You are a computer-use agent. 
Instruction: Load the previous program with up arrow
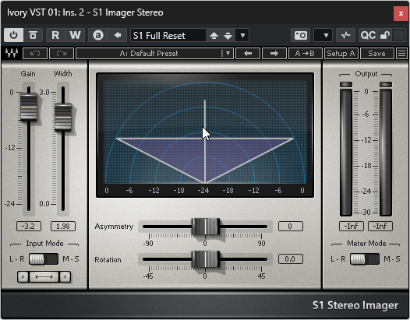[214, 35]
